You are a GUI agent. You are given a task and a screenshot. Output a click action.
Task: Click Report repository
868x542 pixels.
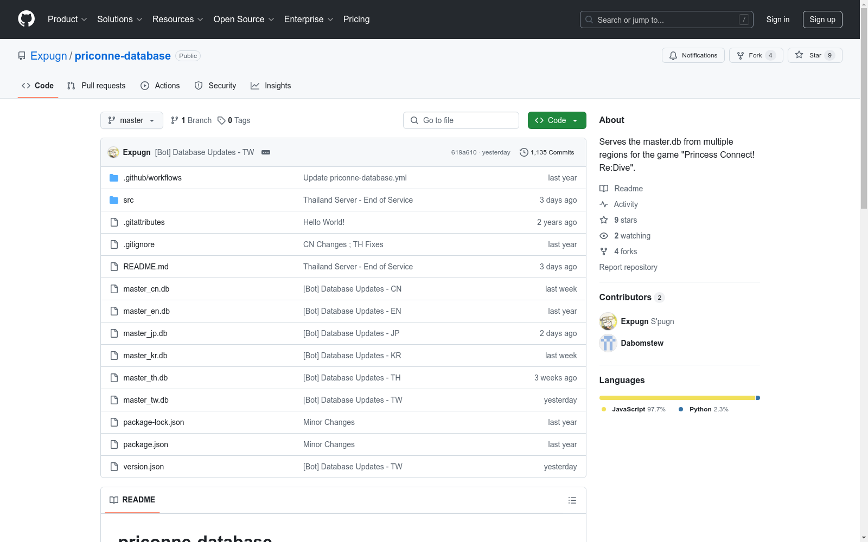(x=628, y=267)
